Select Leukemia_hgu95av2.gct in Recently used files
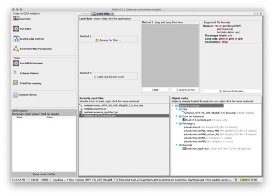Viewport: 274px width, 196px height. pos(124,112)
